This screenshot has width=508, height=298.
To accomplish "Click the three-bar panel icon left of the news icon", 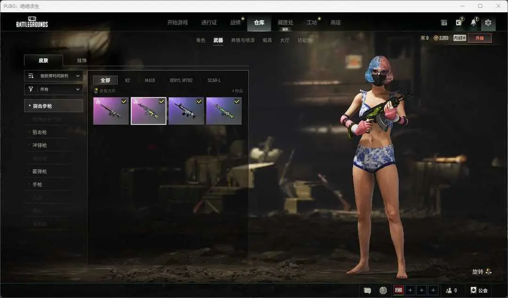I will tap(444, 23).
